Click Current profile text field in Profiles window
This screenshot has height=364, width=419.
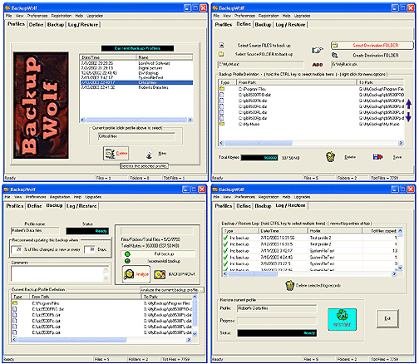pos(136,136)
